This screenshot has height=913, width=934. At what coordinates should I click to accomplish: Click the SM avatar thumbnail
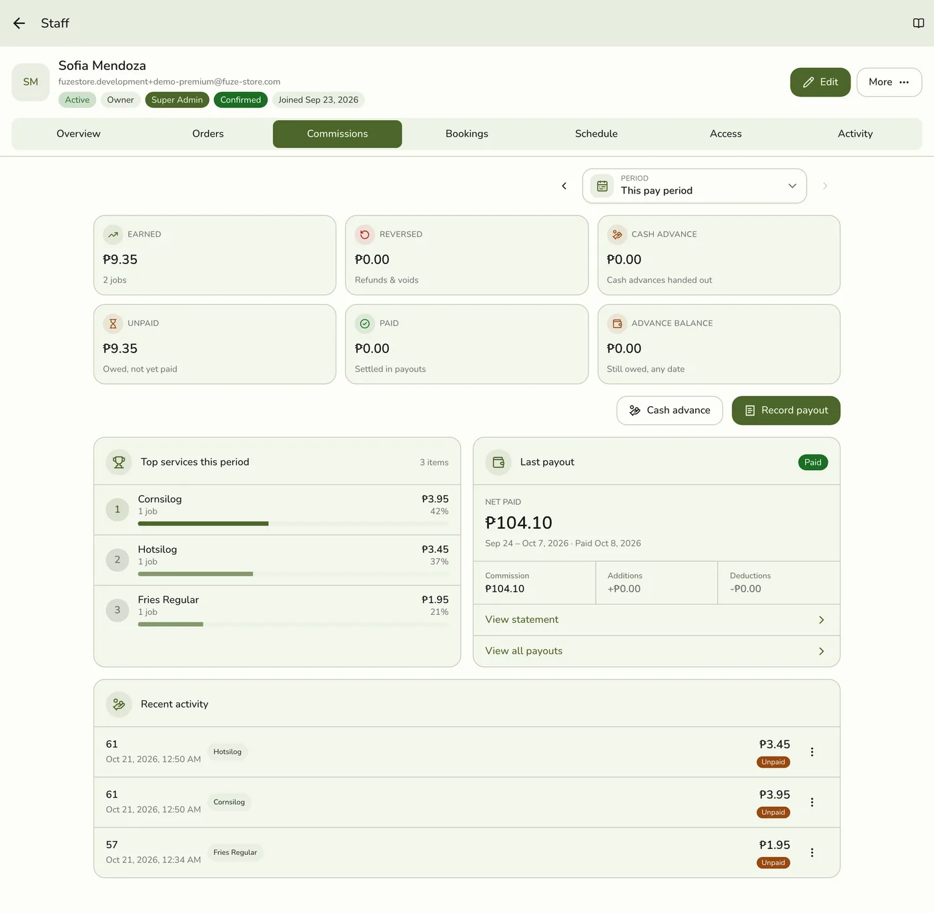pos(31,82)
